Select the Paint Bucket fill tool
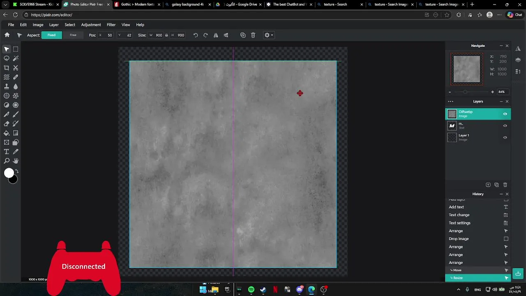Screen dimensions: 526x296 pyautogui.click(x=7, y=133)
